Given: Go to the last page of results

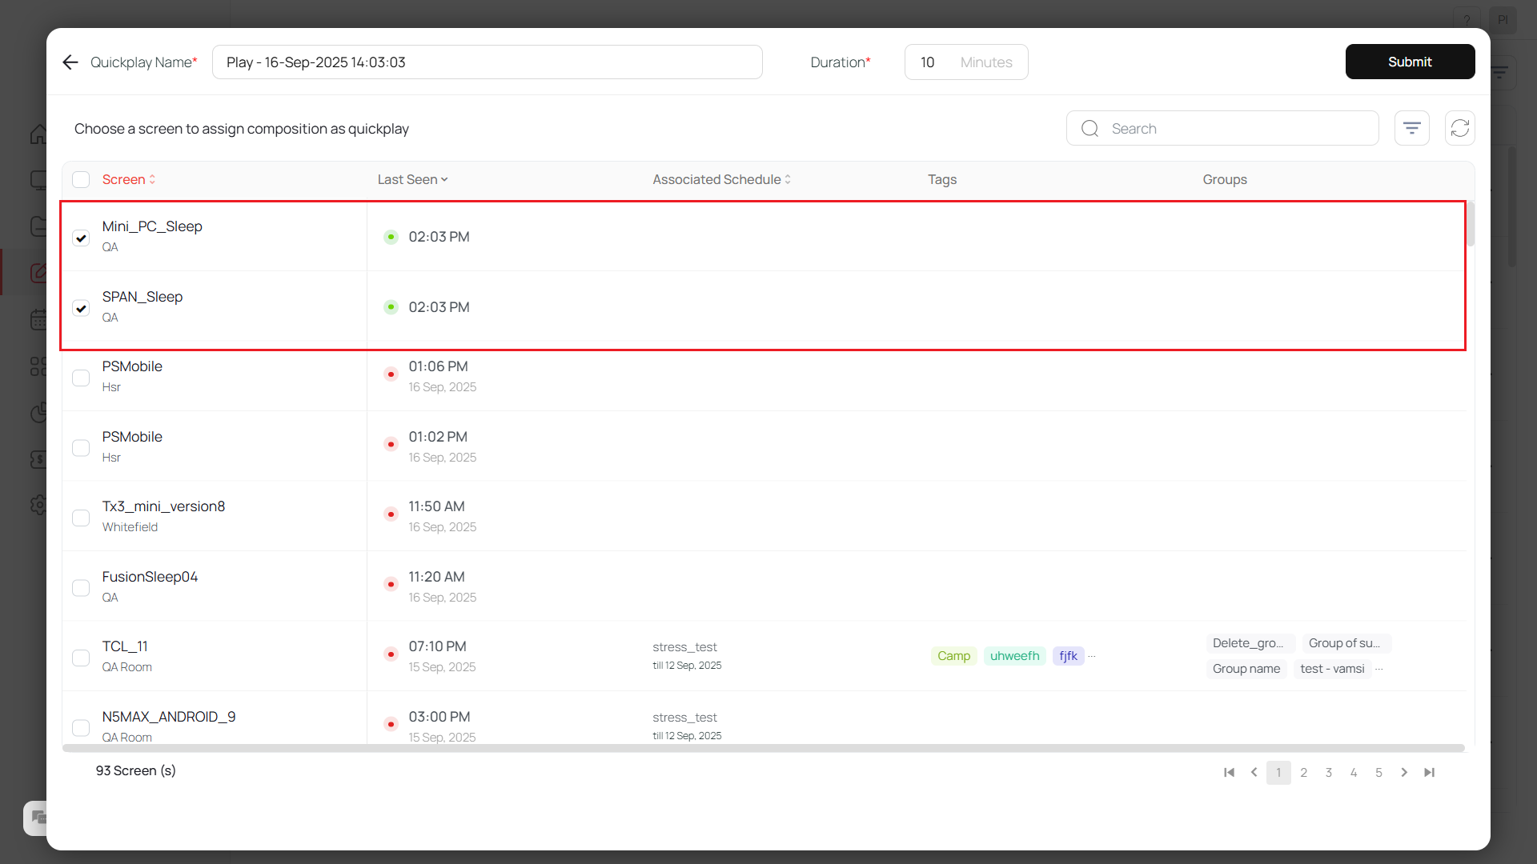Looking at the screenshot, I should 1429,772.
